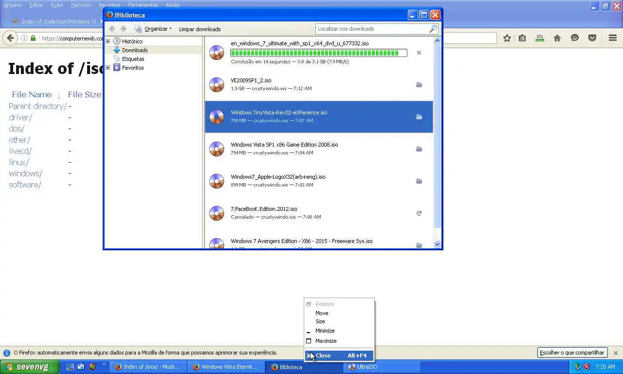The width and height of the screenshot is (623, 374).
Task: Click Limpar downloads button
Action: (200, 29)
